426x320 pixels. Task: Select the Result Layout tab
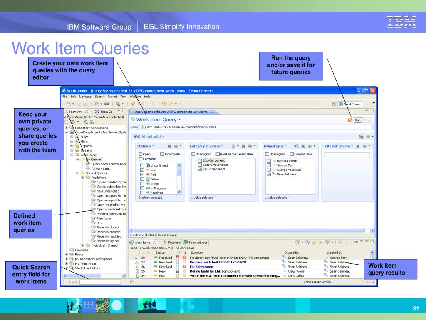pyautogui.click(x=167, y=235)
